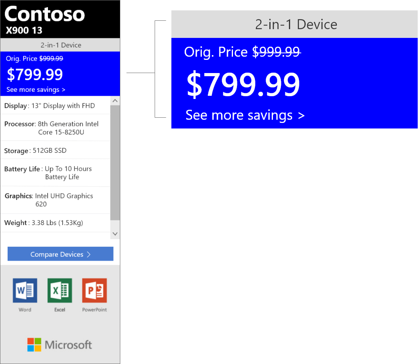Open See more savings in enlarged callout
The height and width of the screenshot is (364, 418).
pos(245,115)
